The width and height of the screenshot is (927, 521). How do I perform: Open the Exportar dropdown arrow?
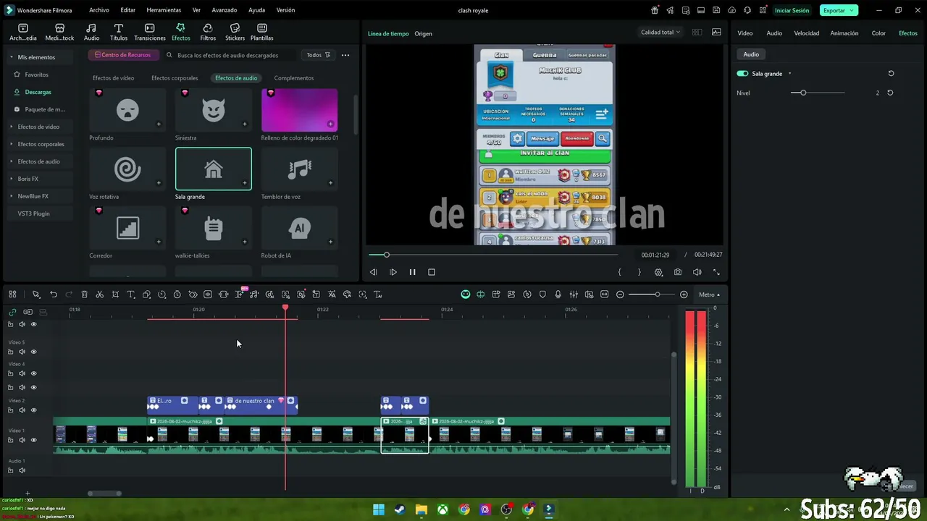(x=852, y=10)
